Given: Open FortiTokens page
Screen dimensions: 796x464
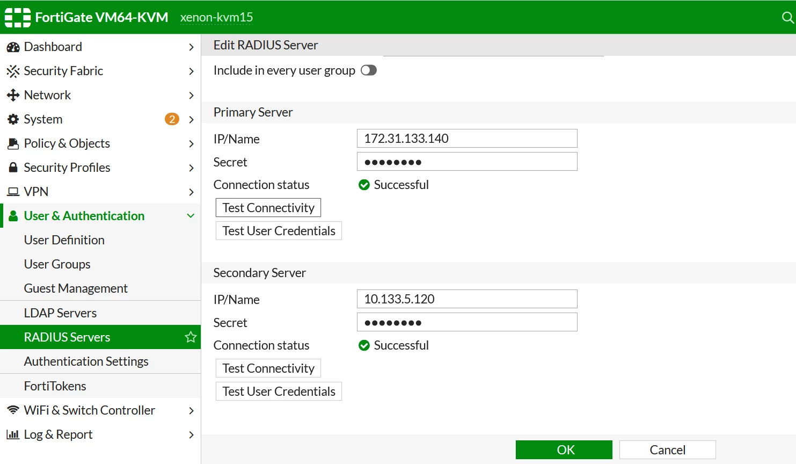Looking at the screenshot, I should (x=100, y=386).
